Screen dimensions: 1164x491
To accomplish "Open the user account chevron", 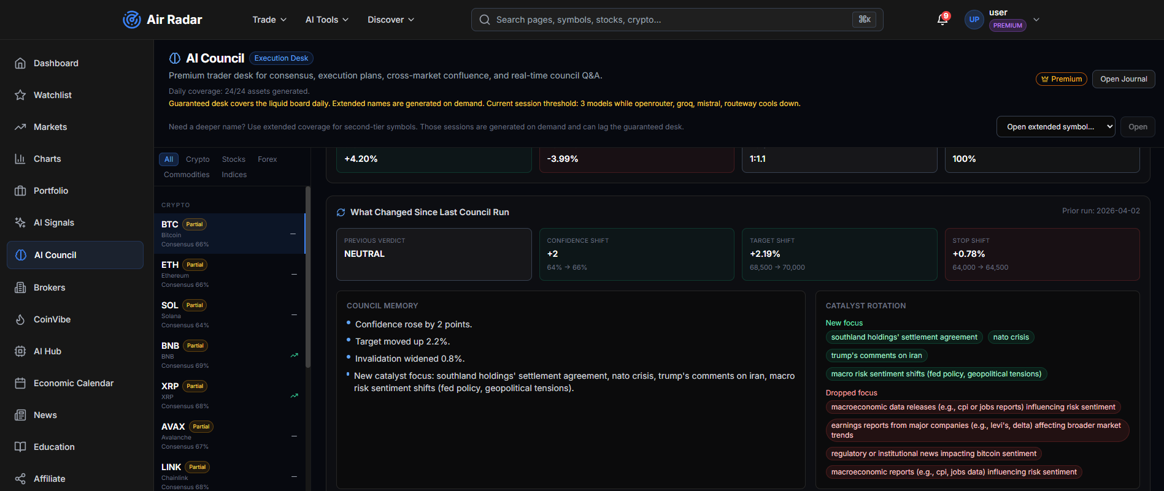I will click(1036, 20).
